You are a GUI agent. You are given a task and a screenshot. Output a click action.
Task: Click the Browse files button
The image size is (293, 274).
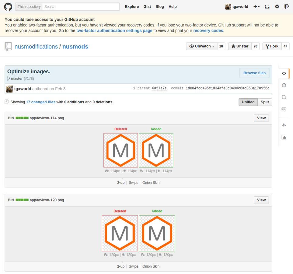point(254,73)
